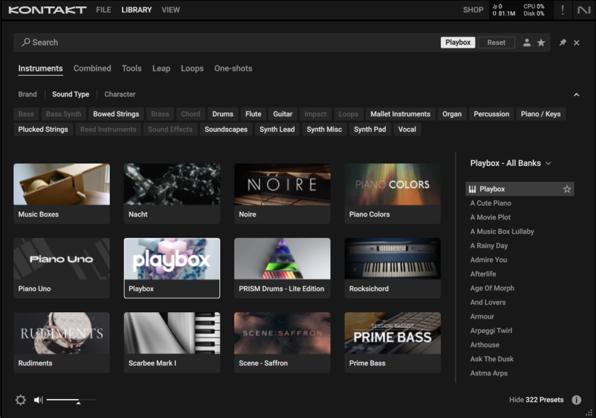Viewport: 596px width, 418px height.
Task: Close the library browser with the X icon
Action: (577, 43)
